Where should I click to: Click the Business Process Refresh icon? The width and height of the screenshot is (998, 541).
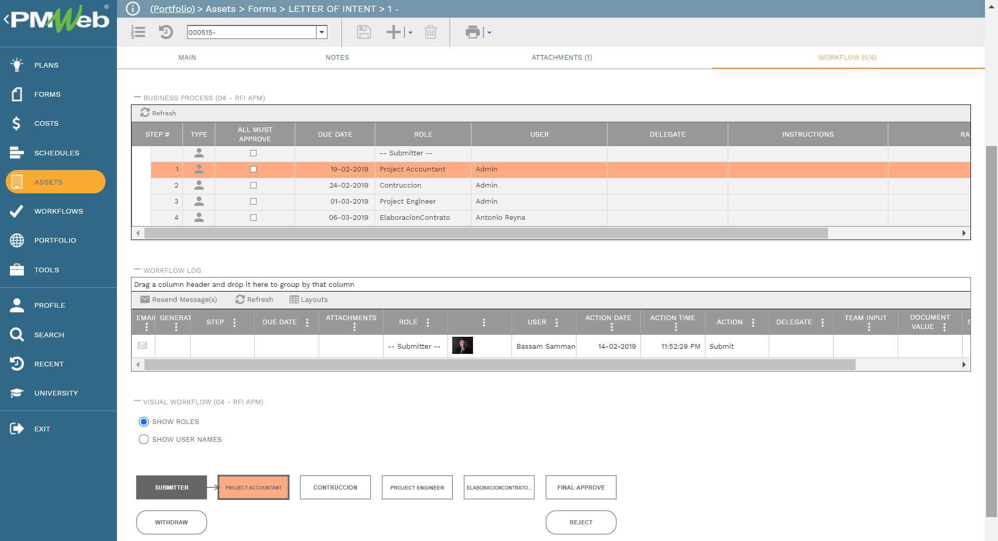point(145,112)
